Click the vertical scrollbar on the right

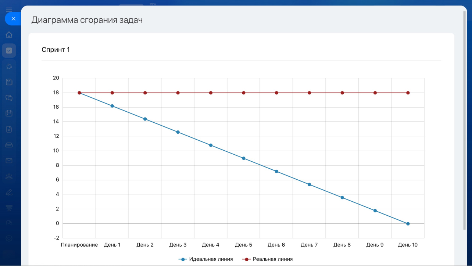click(465, 121)
